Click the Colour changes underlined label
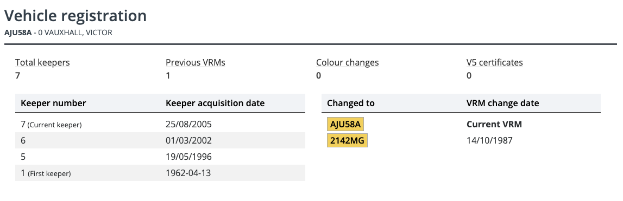The width and height of the screenshot is (623, 201). click(x=347, y=63)
